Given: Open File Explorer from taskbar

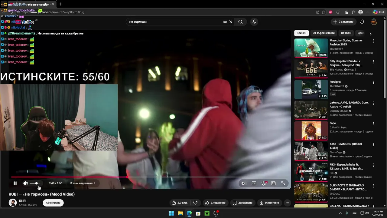Looking at the screenshot, I should (x=180, y=213).
